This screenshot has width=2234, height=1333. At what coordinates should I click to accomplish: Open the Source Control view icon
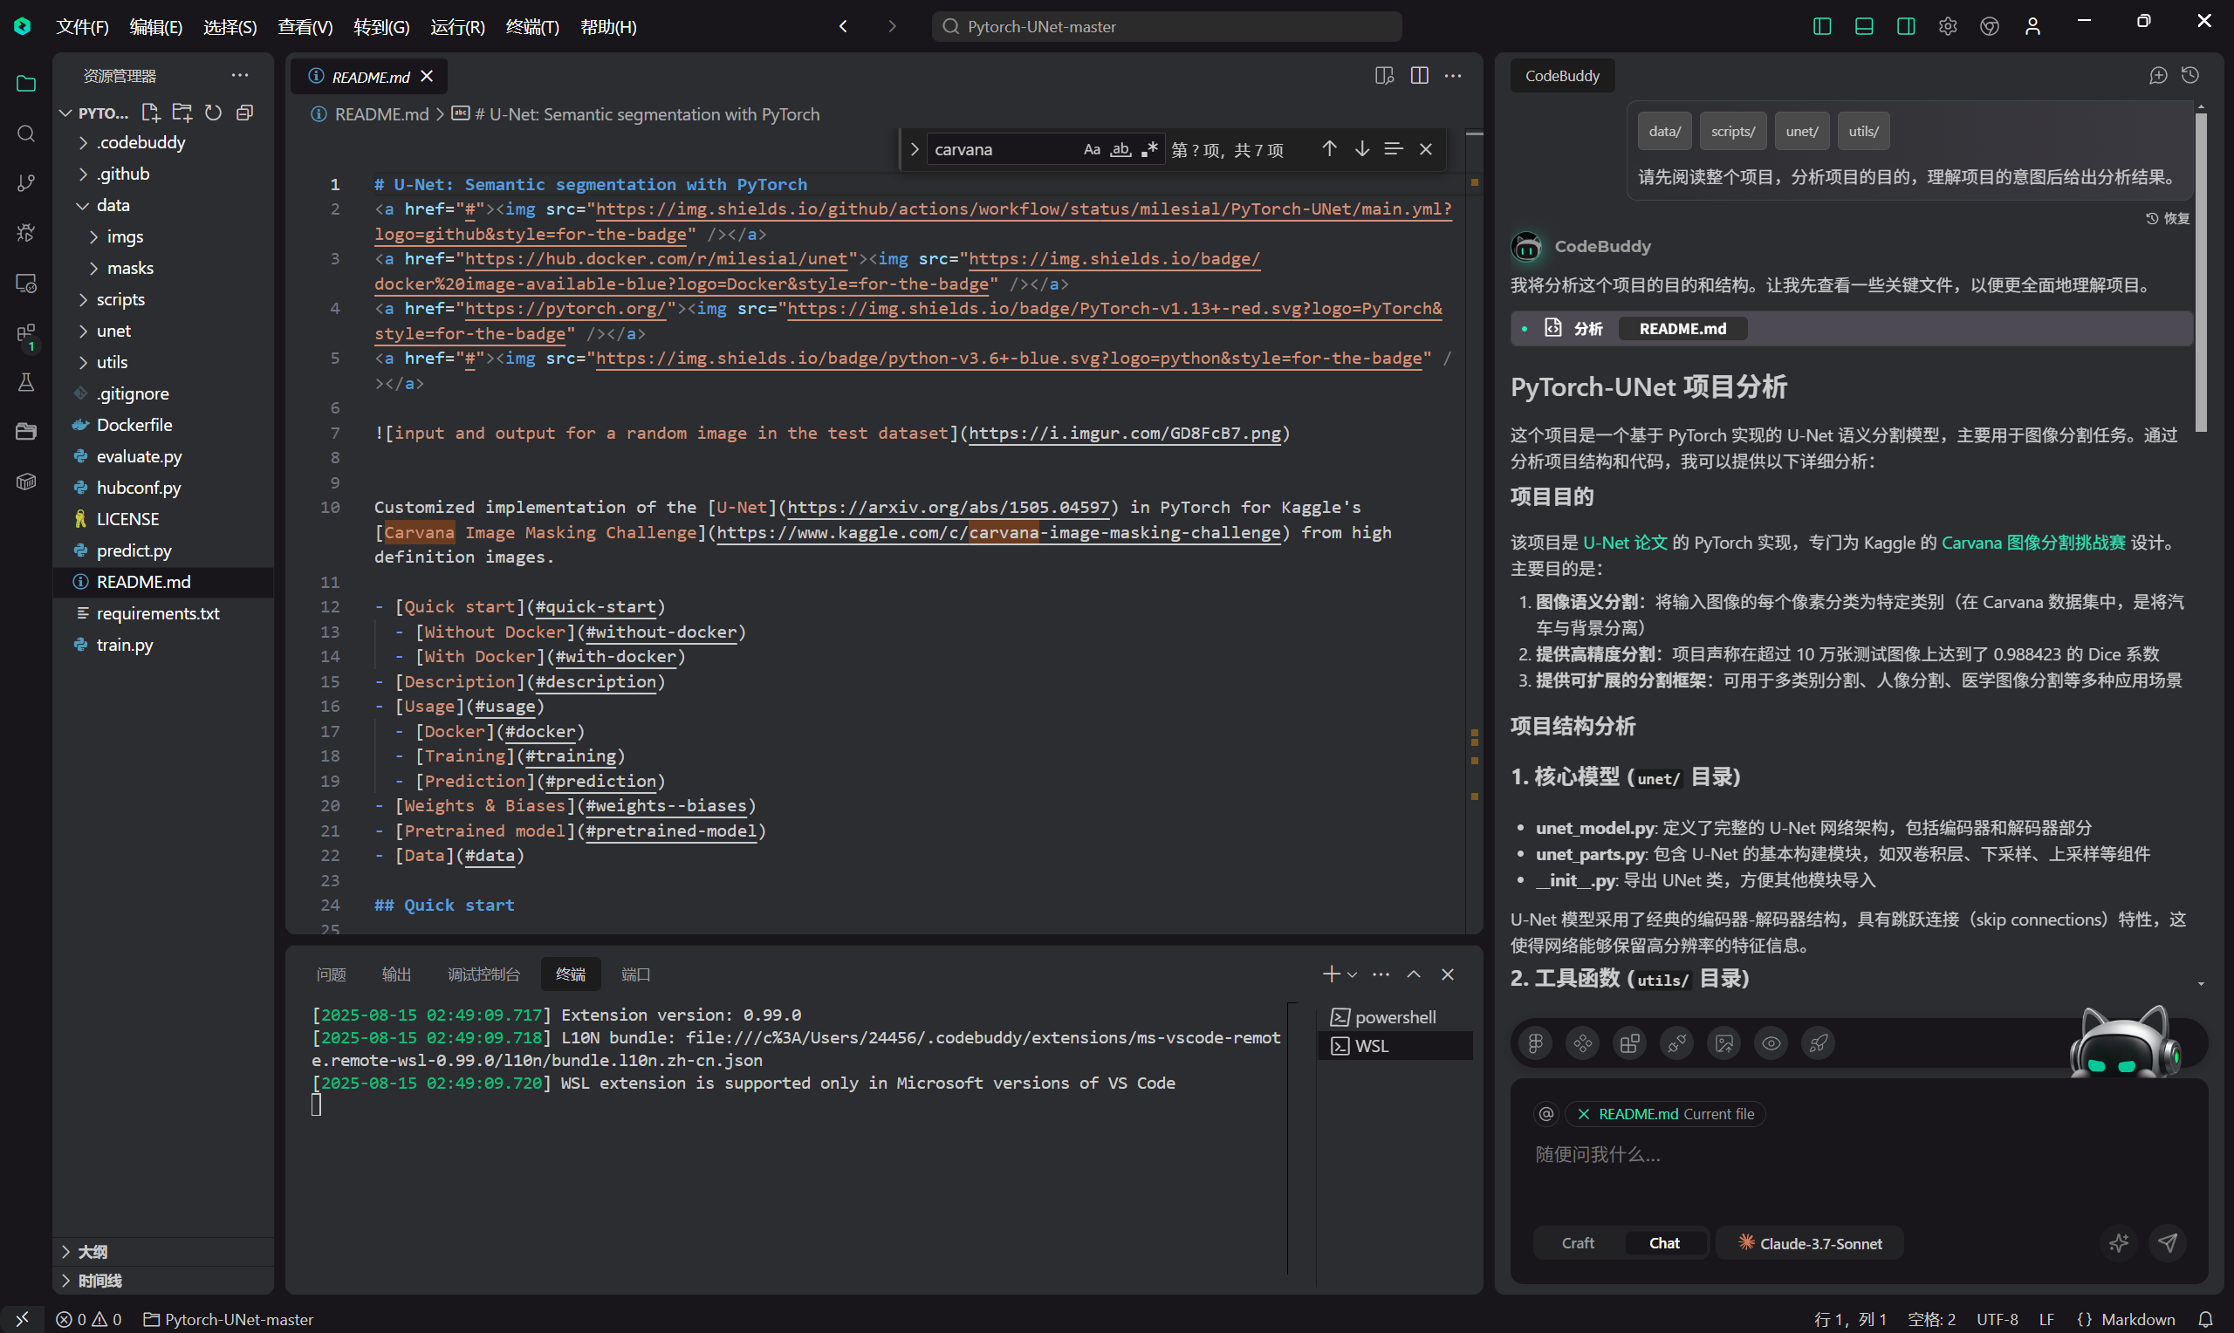click(x=26, y=183)
